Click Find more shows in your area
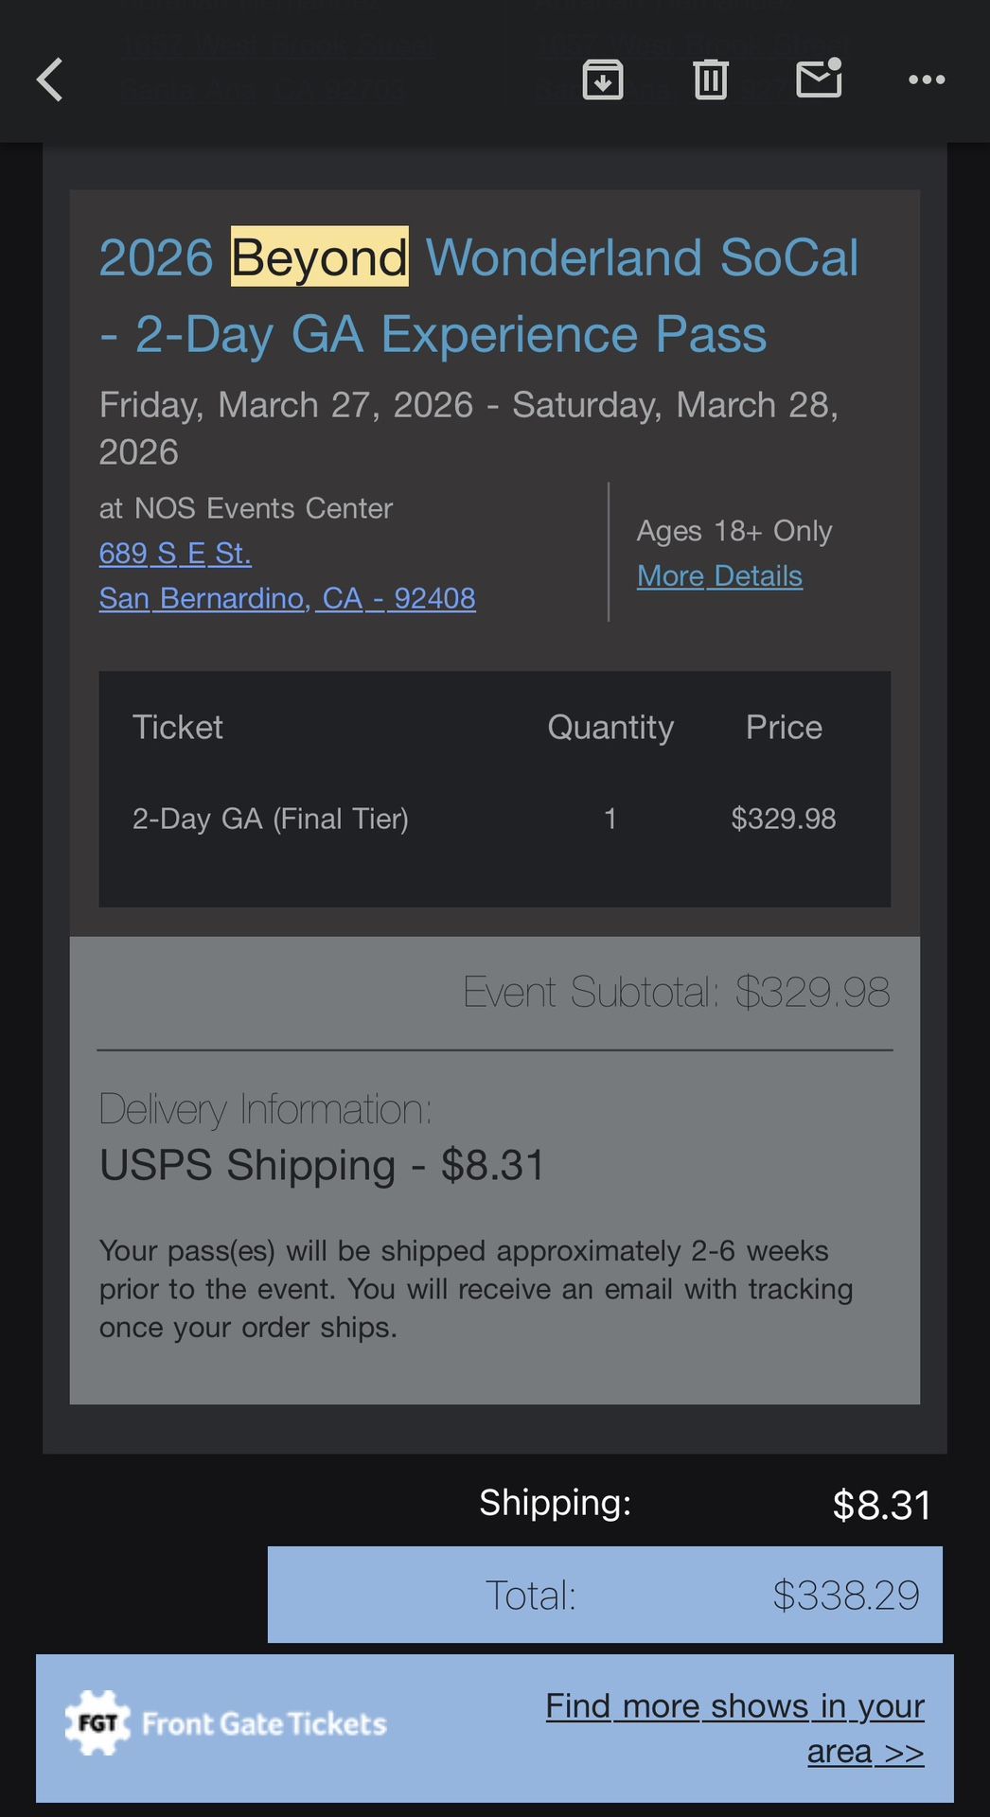 734,1728
